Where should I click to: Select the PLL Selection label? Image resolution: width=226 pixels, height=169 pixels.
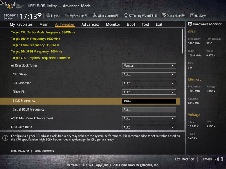coord(22,83)
